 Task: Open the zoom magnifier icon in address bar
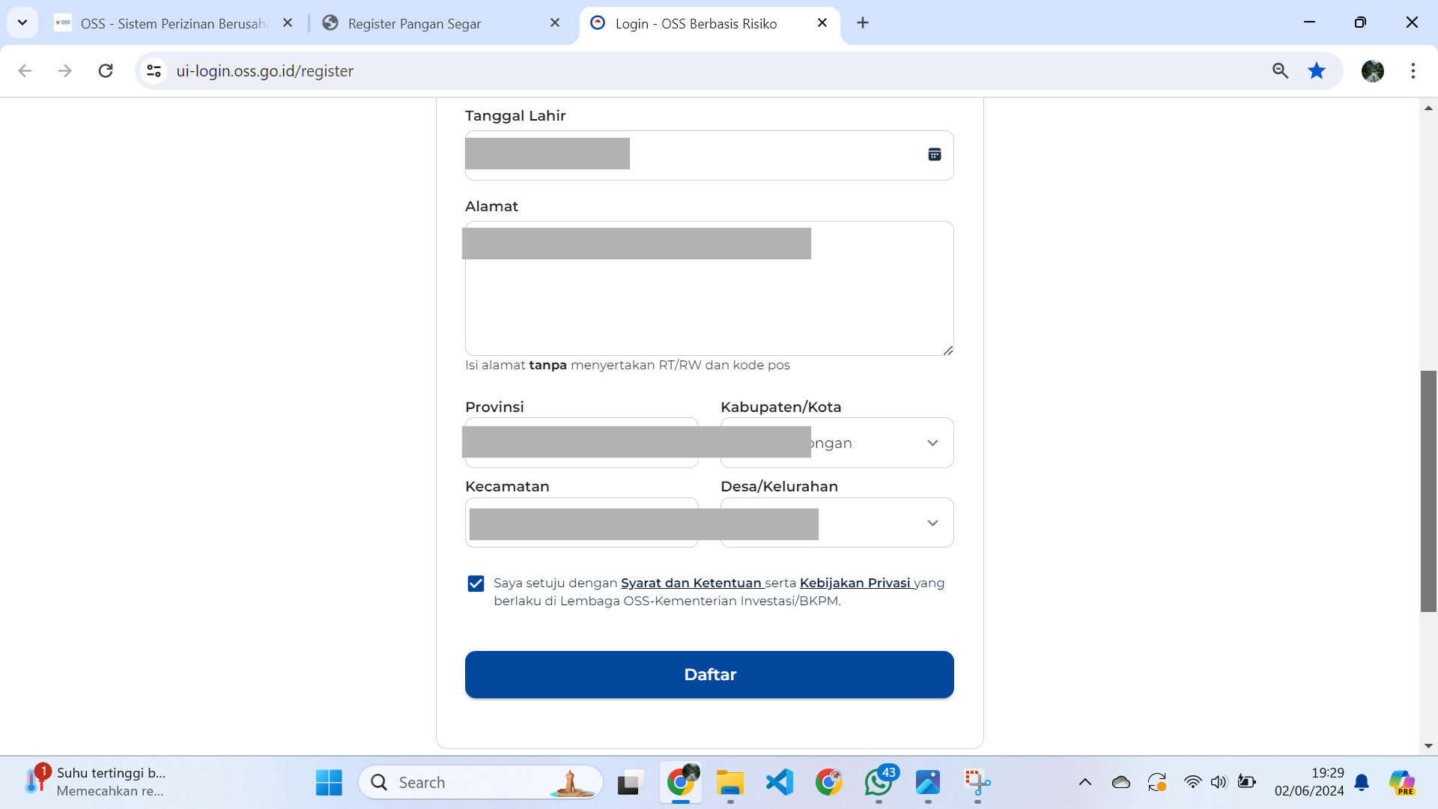1280,70
